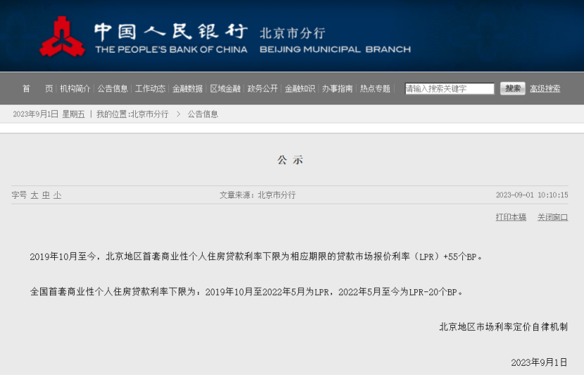Set font size to 大

(34, 195)
